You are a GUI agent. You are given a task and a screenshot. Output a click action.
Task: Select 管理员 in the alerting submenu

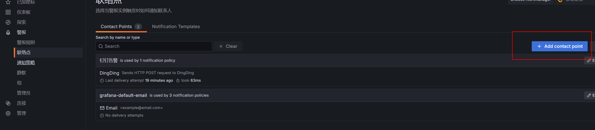[x=24, y=93]
